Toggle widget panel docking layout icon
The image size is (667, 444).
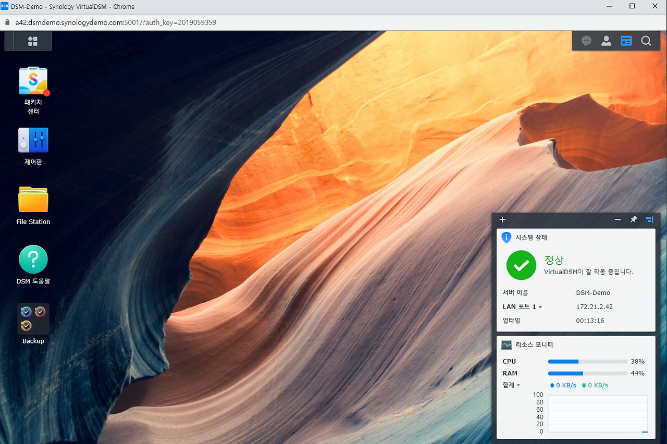(649, 219)
